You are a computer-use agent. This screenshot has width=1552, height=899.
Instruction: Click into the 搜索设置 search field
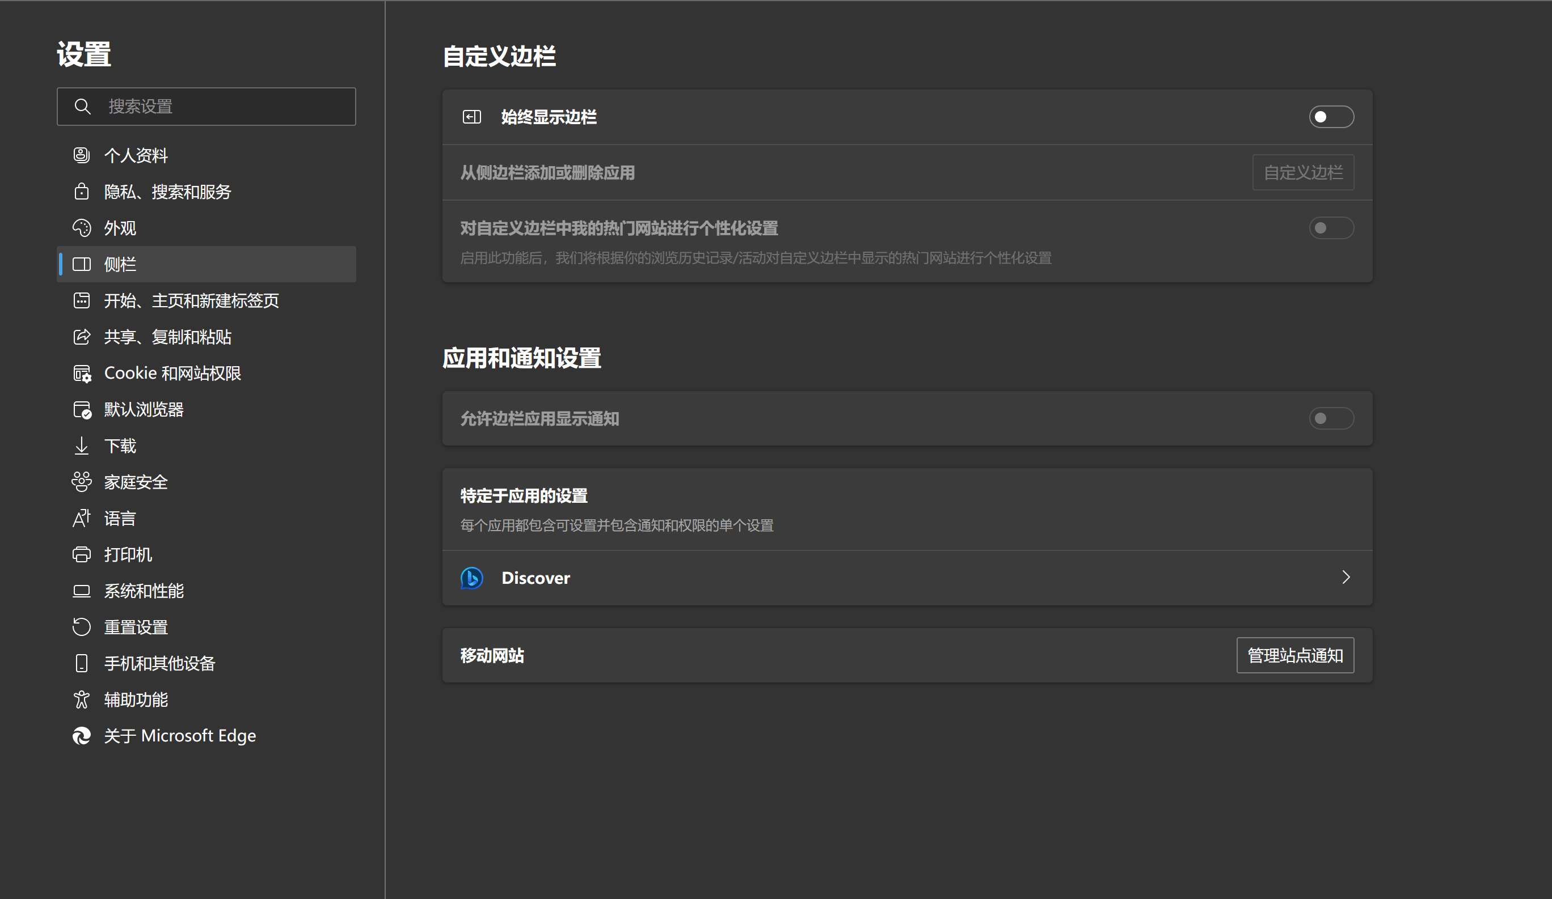(x=206, y=107)
